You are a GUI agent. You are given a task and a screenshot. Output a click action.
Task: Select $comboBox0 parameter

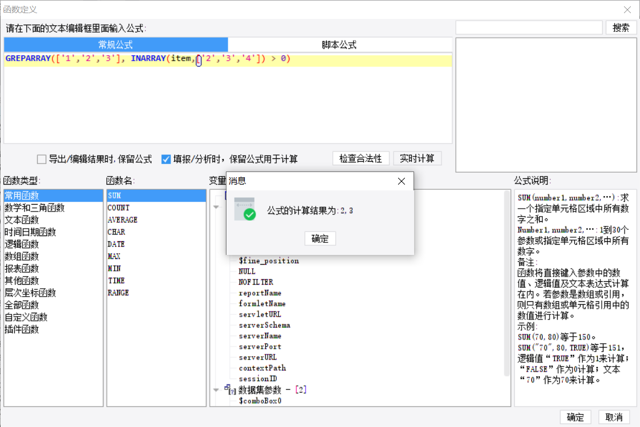pyautogui.click(x=260, y=401)
